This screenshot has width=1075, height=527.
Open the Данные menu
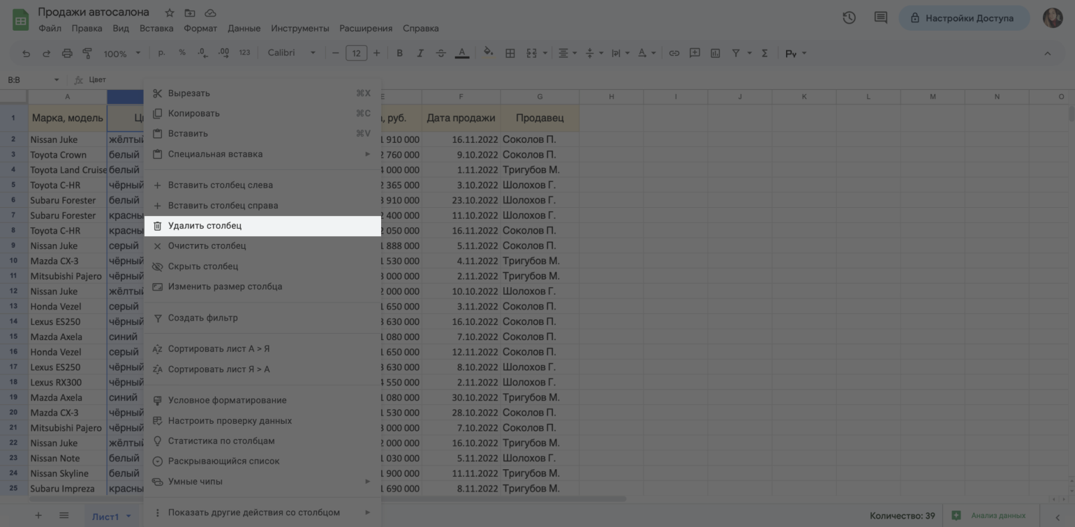pos(244,29)
